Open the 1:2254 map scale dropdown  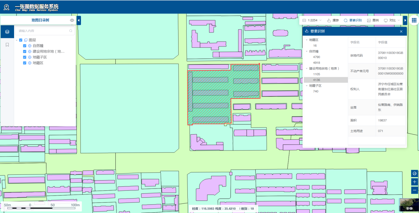click(312, 20)
